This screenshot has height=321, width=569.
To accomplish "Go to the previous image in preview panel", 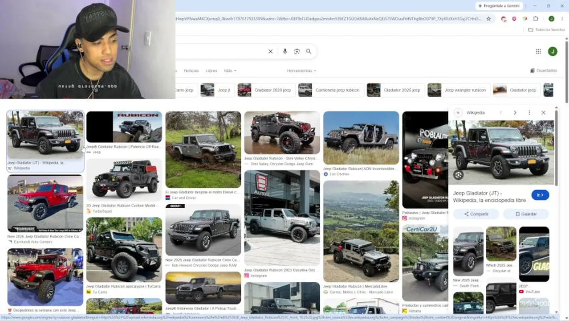I will (500, 113).
